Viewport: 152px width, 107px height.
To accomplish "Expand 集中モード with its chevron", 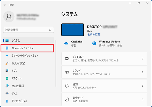I will [x=143, y=100].
